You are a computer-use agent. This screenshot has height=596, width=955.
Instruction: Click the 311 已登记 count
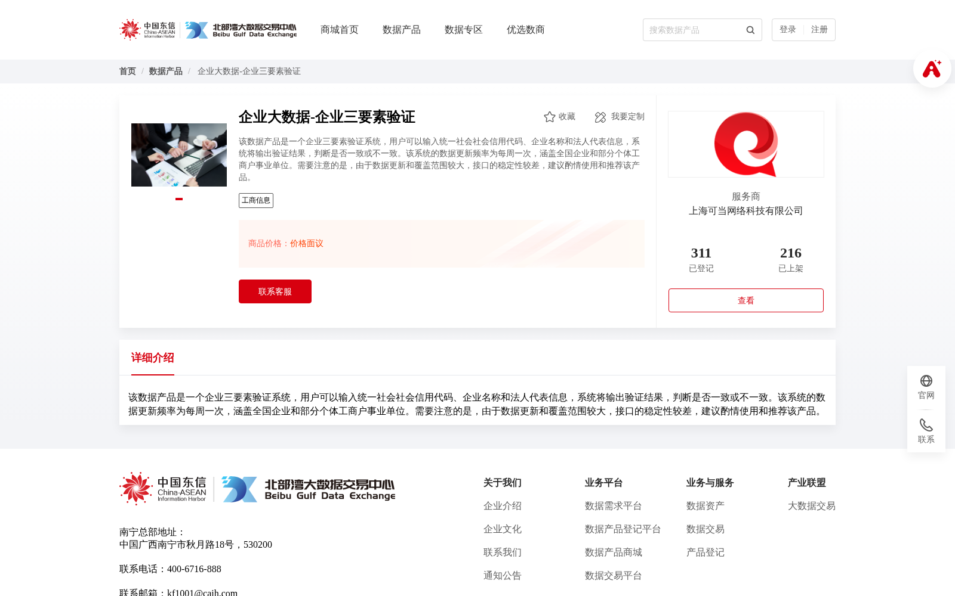pos(701,259)
